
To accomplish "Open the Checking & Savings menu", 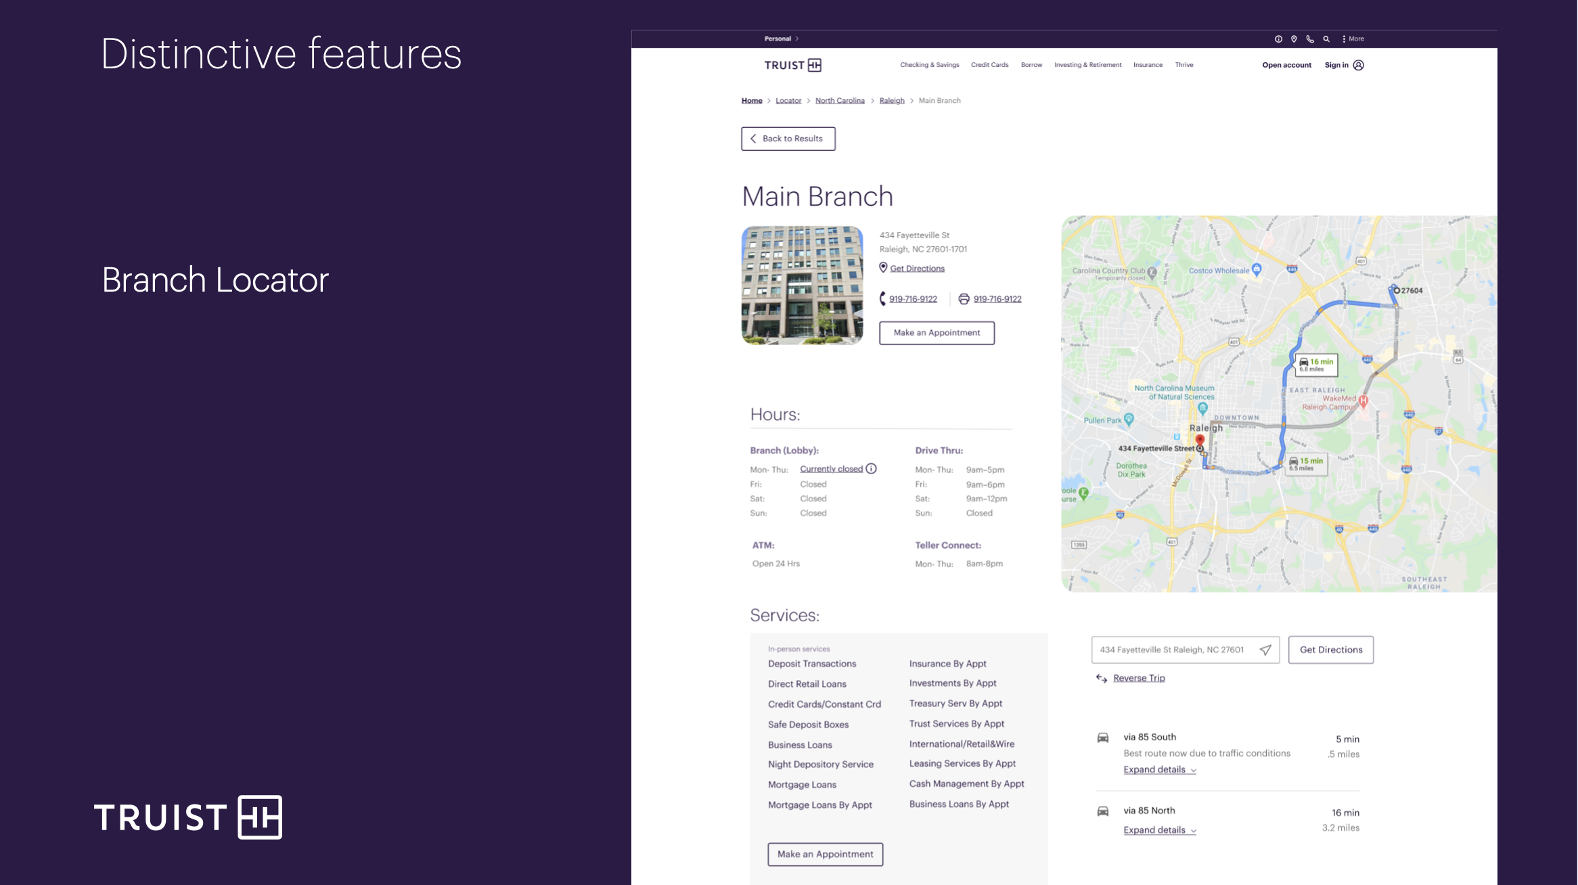I will click(x=929, y=65).
